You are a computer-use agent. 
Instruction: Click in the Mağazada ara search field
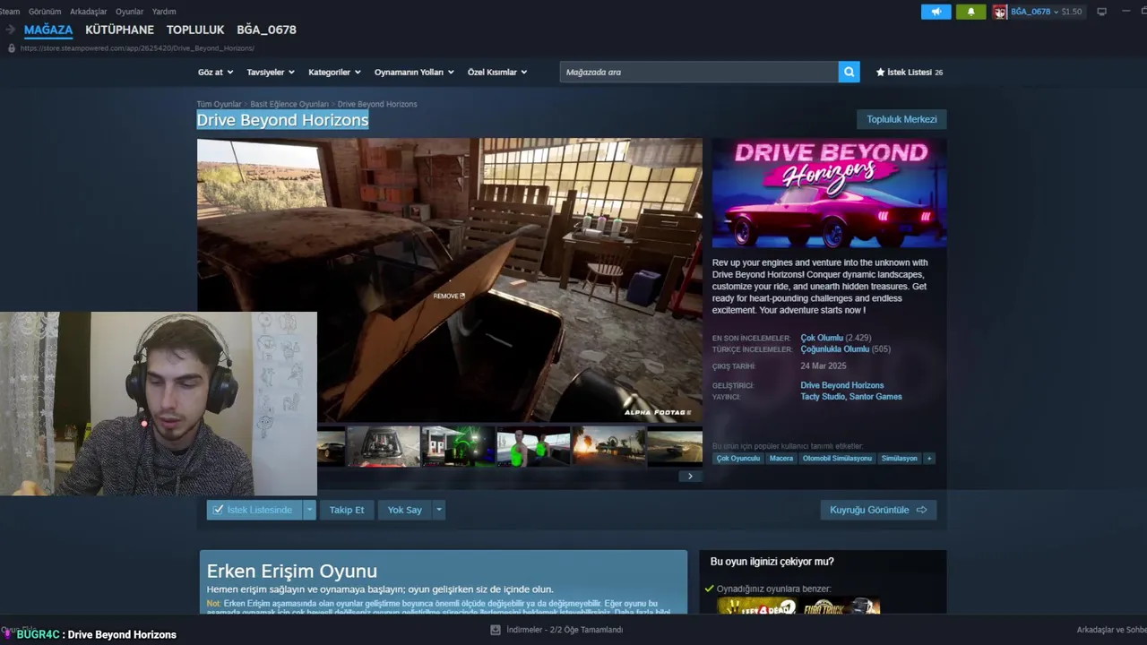coord(699,72)
